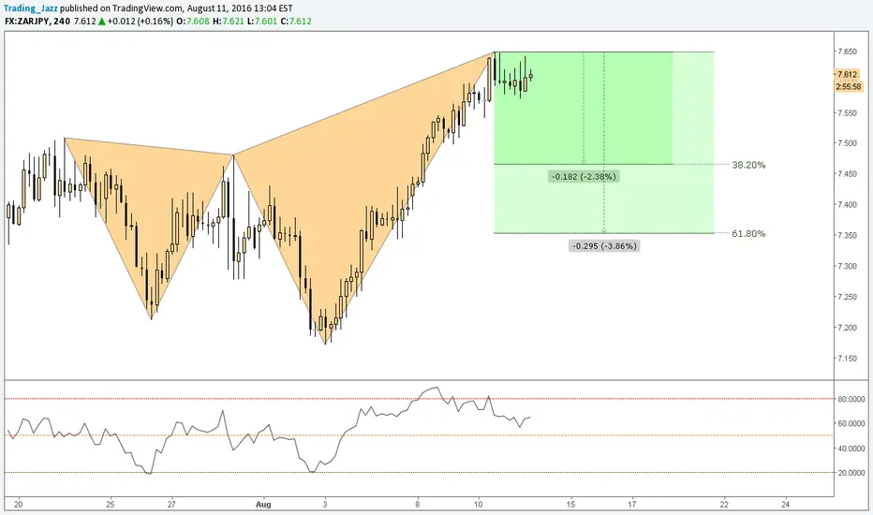Click the high value H:7.621
Viewport: 873px width, 515px height.
[229, 22]
